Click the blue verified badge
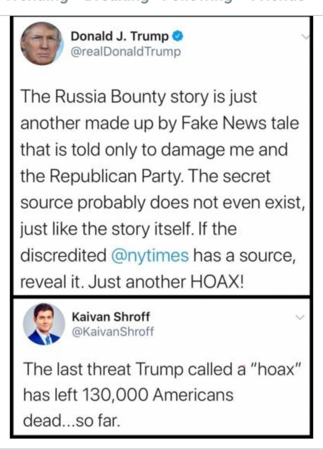The width and height of the screenshot is (323, 450). click(x=177, y=37)
